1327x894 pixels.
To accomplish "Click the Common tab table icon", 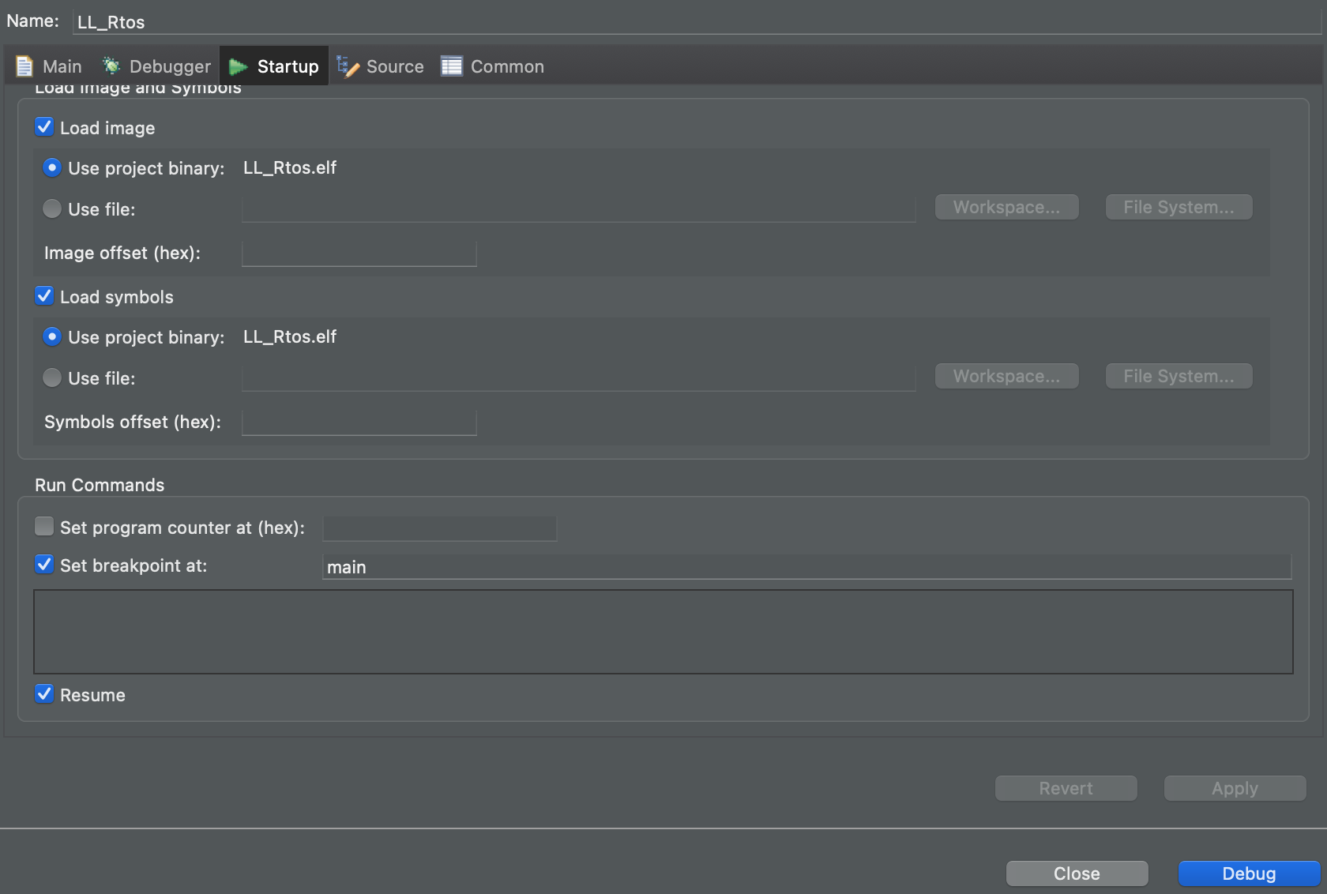I will tap(452, 66).
